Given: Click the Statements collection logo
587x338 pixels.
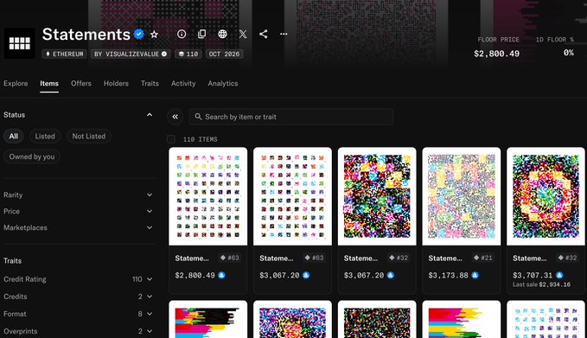Looking at the screenshot, I should pyautogui.click(x=20, y=43).
